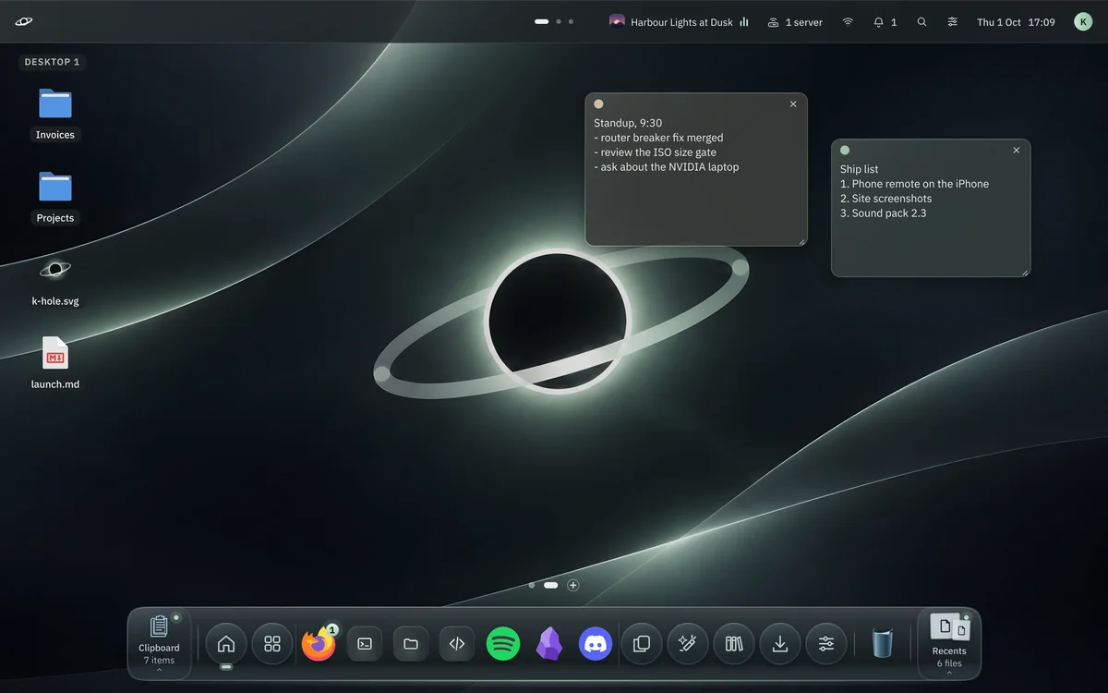Click the "Ship list" note heading
The height and width of the screenshot is (693, 1108).
(x=860, y=169)
